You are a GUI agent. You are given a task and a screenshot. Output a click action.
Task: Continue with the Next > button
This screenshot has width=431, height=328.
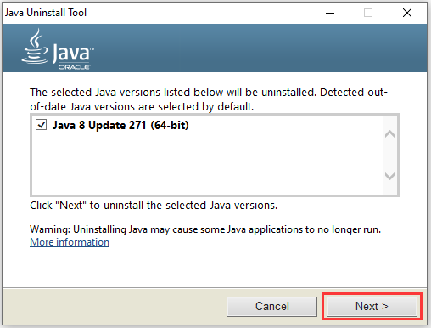click(372, 307)
